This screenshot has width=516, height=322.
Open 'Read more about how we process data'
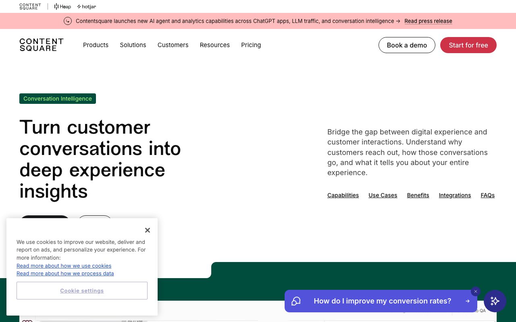pyautogui.click(x=65, y=273)
